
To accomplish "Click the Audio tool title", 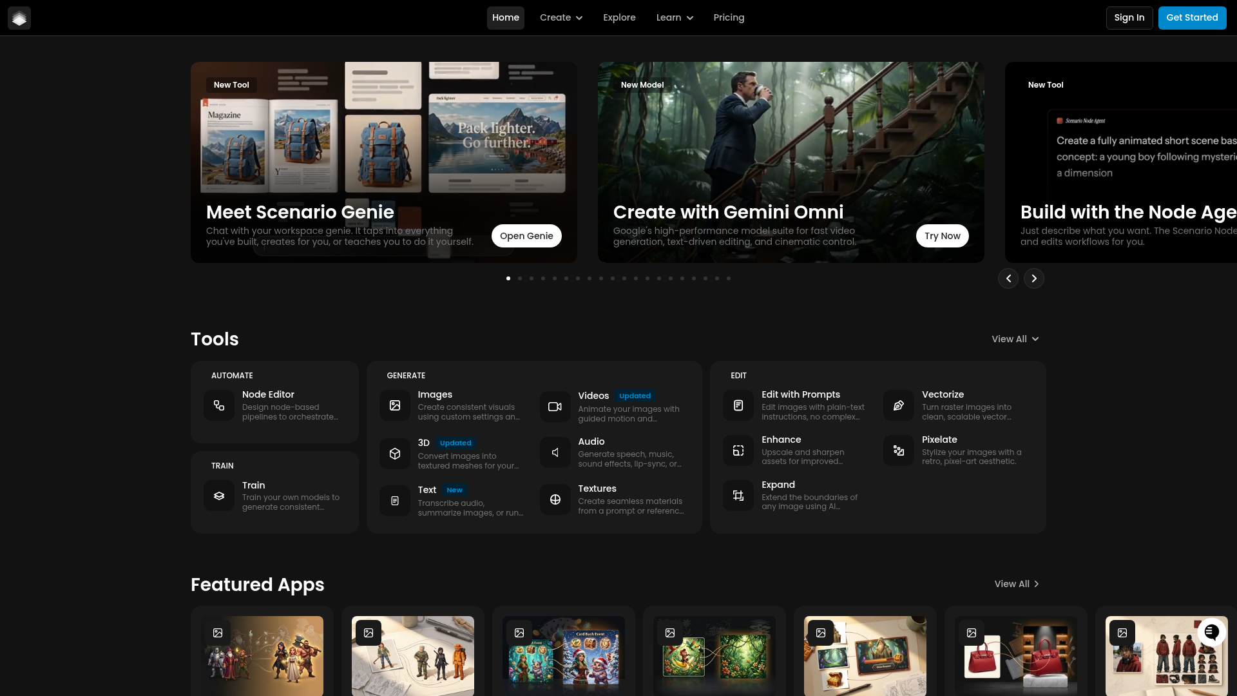I will pyautogui.click(x=591, y=441).
